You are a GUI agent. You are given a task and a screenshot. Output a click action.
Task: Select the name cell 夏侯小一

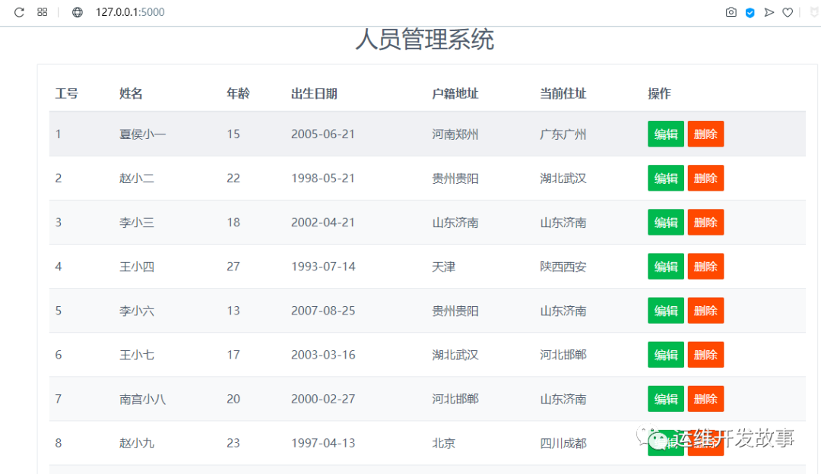coord(142,134)
